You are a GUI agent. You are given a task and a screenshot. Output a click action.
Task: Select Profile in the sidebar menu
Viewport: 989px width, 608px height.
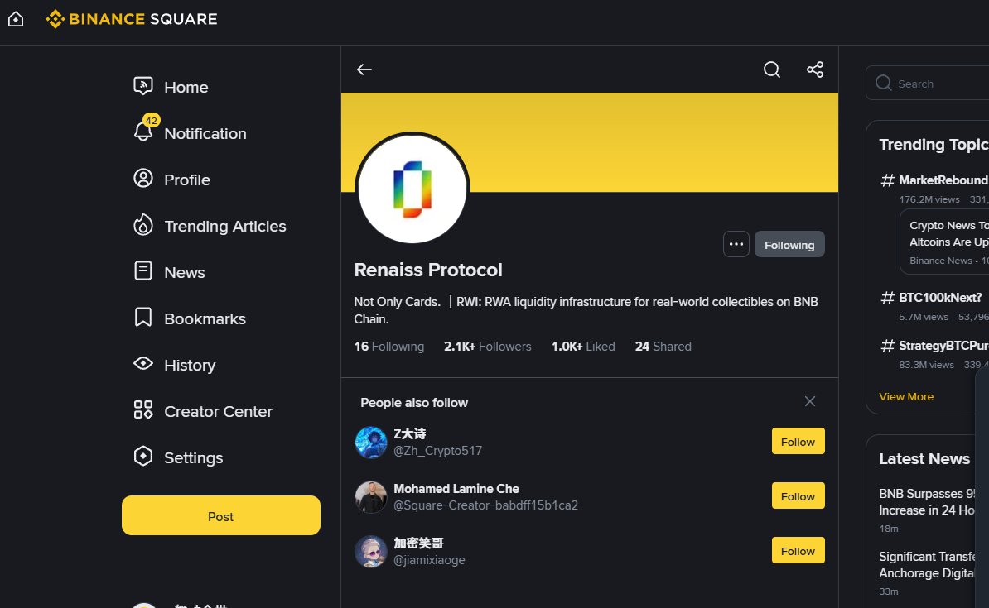[187, 180]
